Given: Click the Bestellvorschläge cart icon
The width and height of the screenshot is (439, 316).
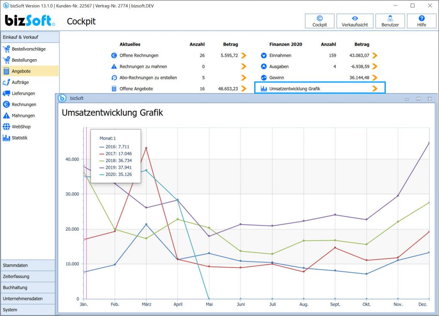Looking at the screenshot, I should [x=6, y=49].
